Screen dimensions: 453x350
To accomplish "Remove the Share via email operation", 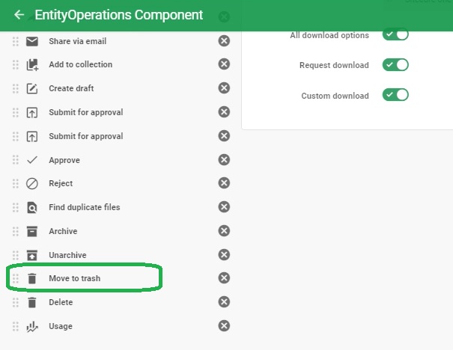I will (224, 41).
